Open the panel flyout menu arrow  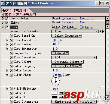tap(108, 18)
